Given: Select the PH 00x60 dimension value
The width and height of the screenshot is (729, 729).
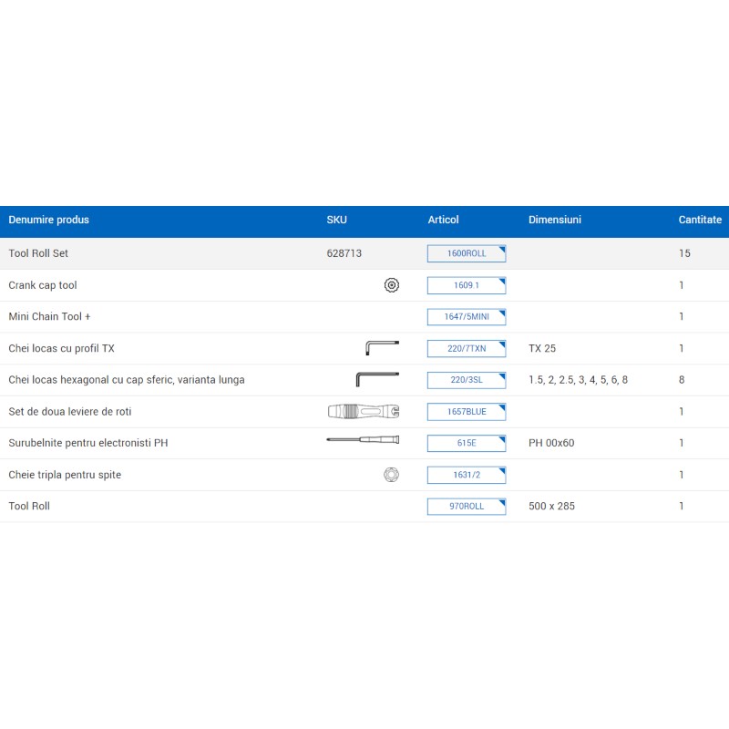Looking at the screenshot, I should [551, 443].
